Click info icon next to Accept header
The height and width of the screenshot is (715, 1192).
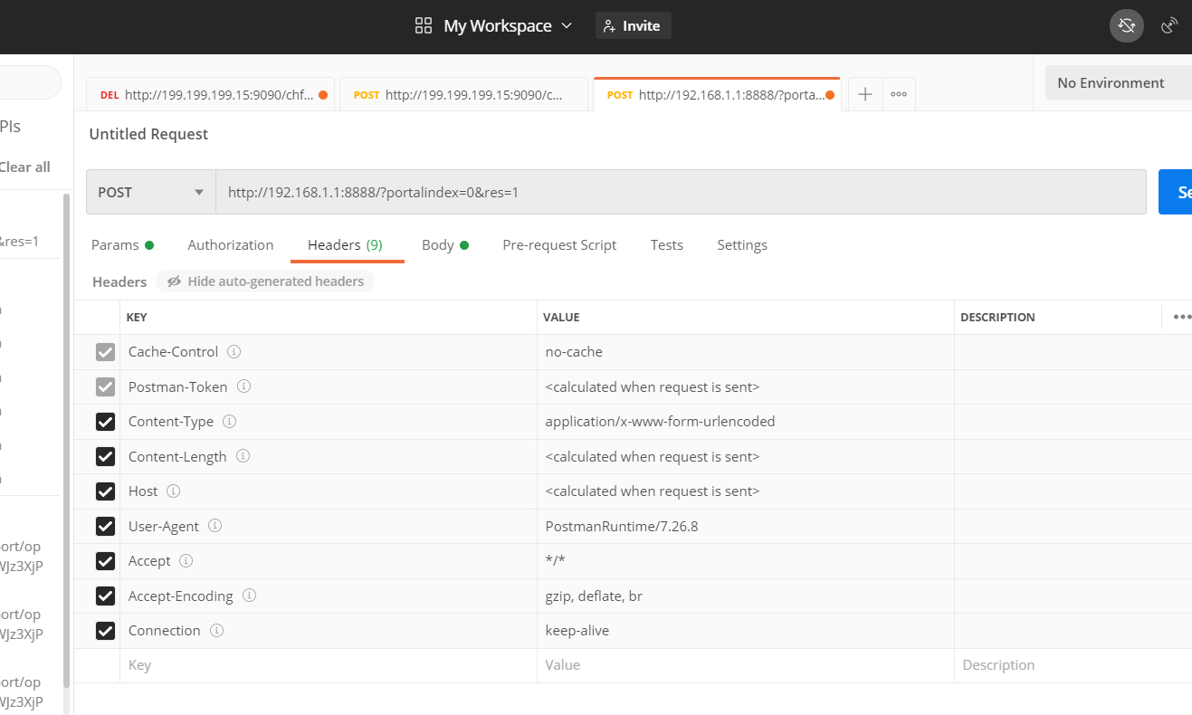(x=186, y=560)
